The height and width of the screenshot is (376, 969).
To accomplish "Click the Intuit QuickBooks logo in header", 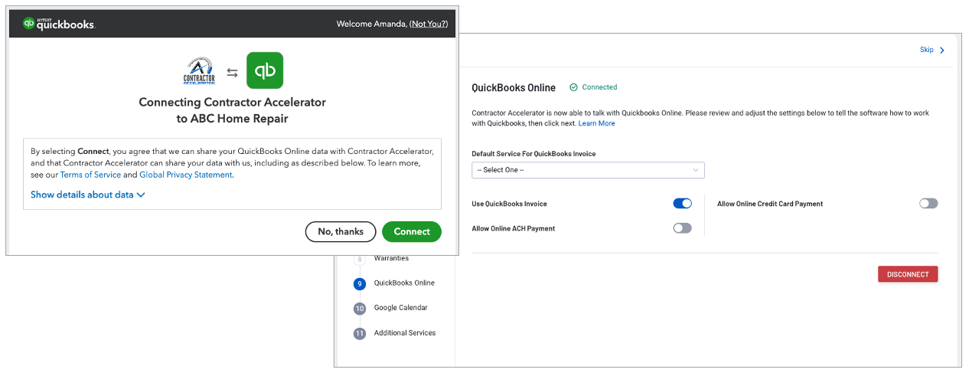I will tap(59, 24).
